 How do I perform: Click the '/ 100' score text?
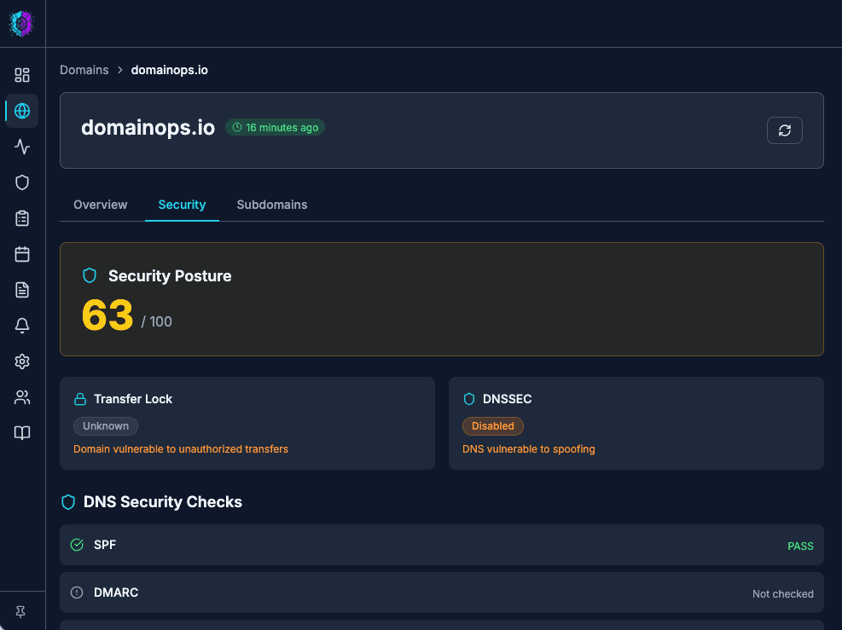tap(156, 322)
